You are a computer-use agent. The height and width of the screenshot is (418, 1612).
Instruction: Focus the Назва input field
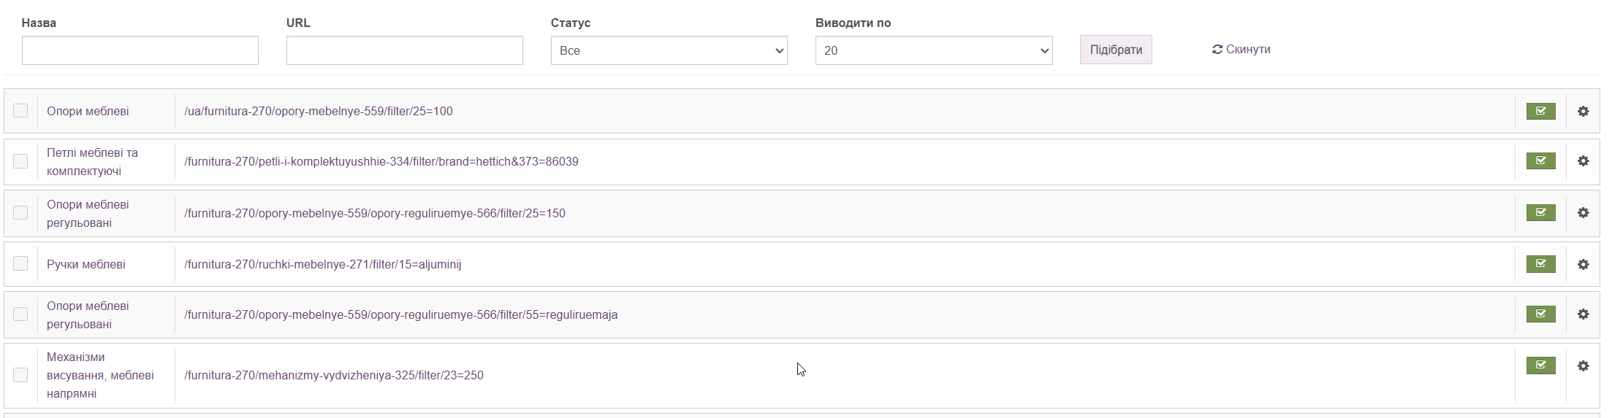coord(140,51)
